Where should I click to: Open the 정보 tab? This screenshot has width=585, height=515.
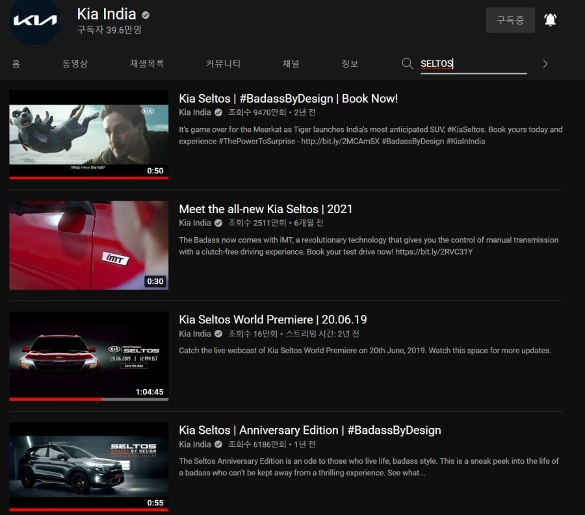click(350, 64)
